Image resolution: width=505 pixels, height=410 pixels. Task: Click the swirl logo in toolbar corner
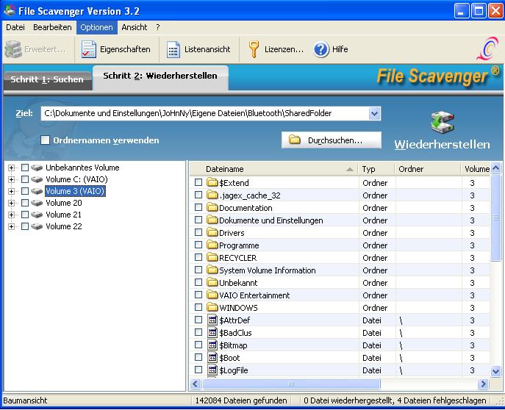point(487,49)
